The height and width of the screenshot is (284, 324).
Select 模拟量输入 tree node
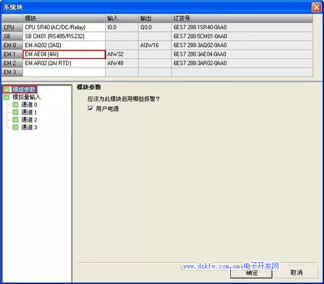point(26,97)
